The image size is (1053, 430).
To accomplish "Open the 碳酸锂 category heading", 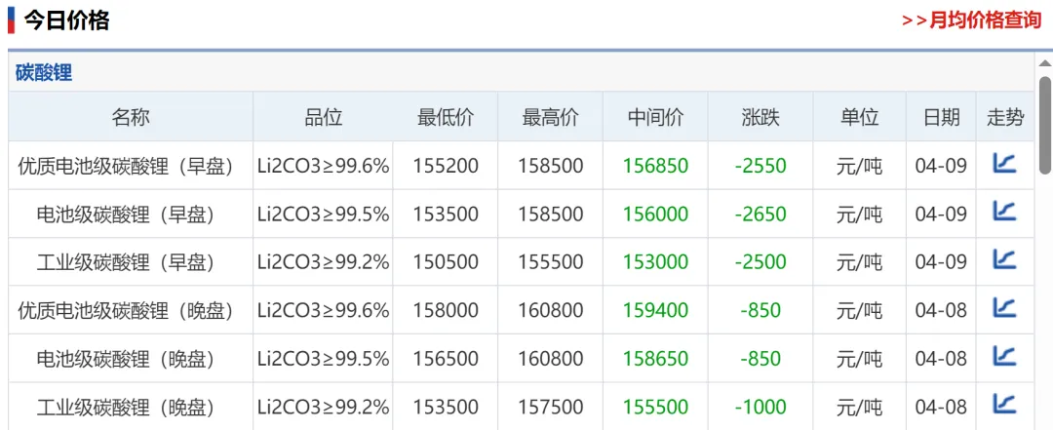I will point(44,72).
